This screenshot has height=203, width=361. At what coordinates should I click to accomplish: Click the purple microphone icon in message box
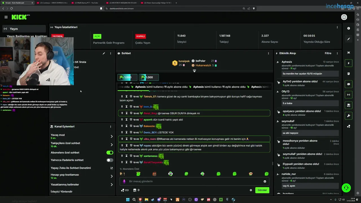coord(124,181)
